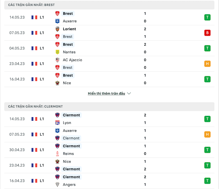Select the Brest team name in Nantes match
This screenshot has width=219, height=189.
point(68,44)
